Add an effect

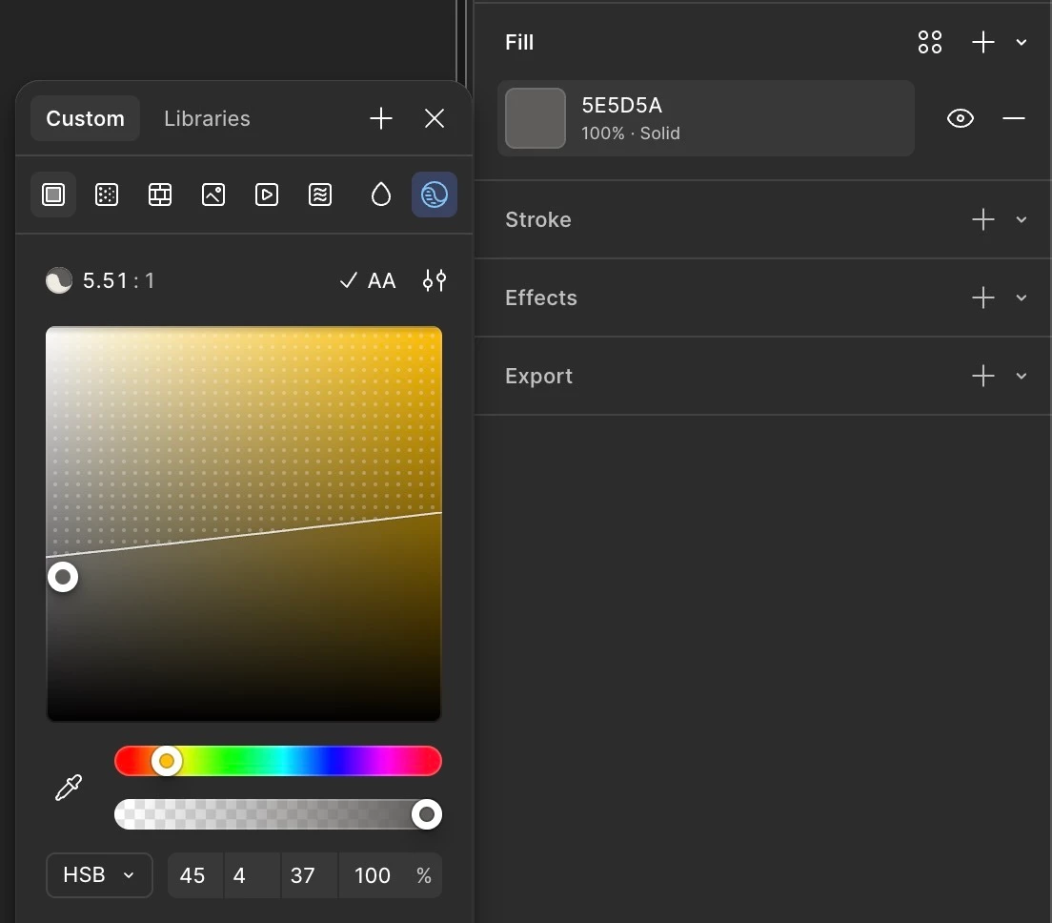(x=982, y=297)
